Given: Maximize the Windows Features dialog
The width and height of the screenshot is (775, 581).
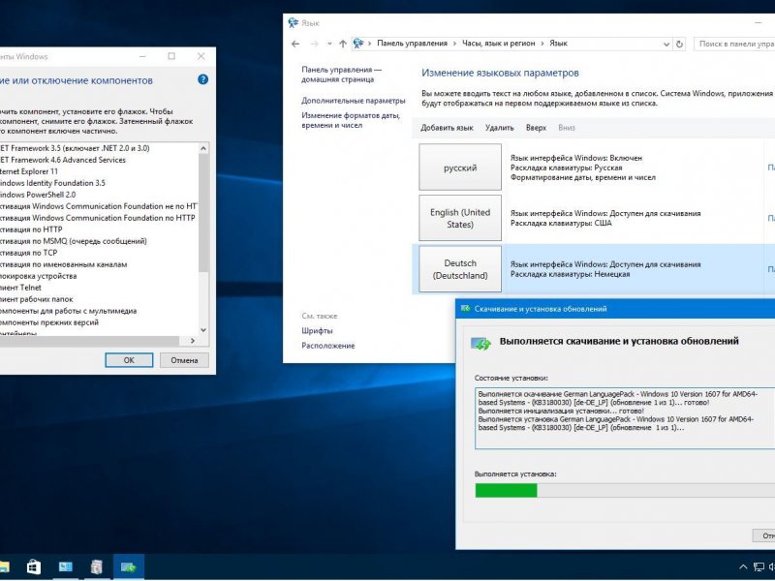Looking at the screenshot, I should tap(171, 56).
